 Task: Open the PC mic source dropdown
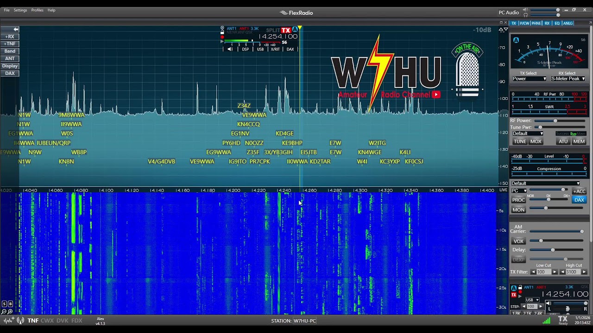pos(519,191)
